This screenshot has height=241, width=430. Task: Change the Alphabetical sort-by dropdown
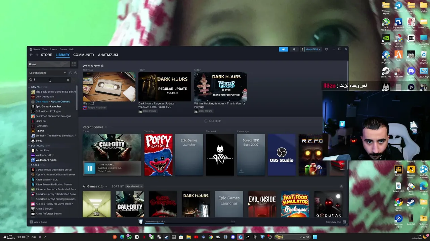pyautogui.click(x=134, y=186)
